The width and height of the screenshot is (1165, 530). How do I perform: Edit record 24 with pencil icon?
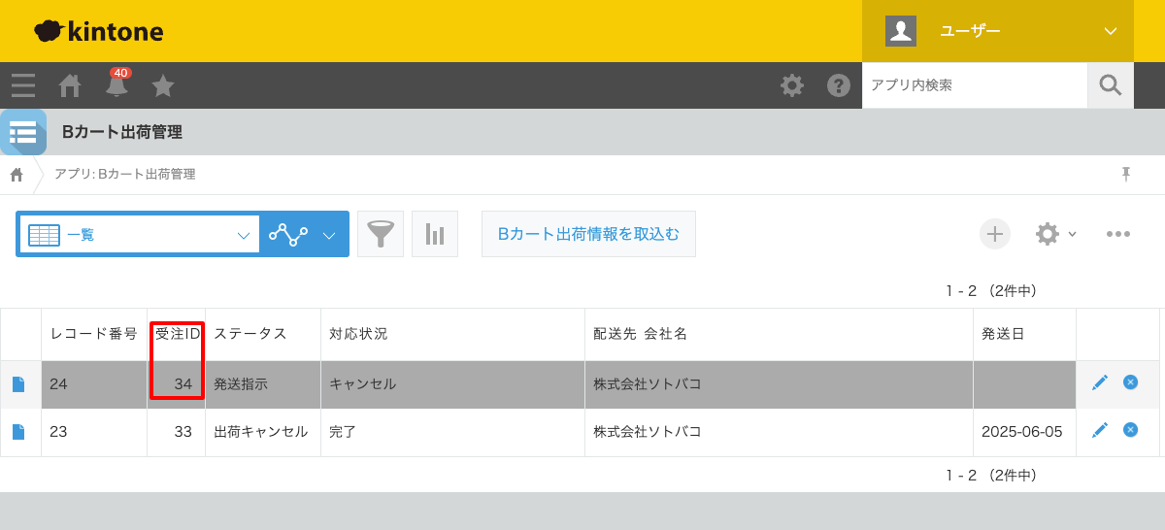[1100, 382]
